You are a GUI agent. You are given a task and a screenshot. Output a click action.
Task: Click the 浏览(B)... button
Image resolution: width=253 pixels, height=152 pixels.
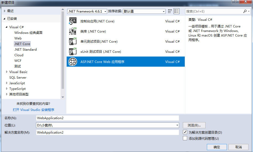[x=194, y=125]
